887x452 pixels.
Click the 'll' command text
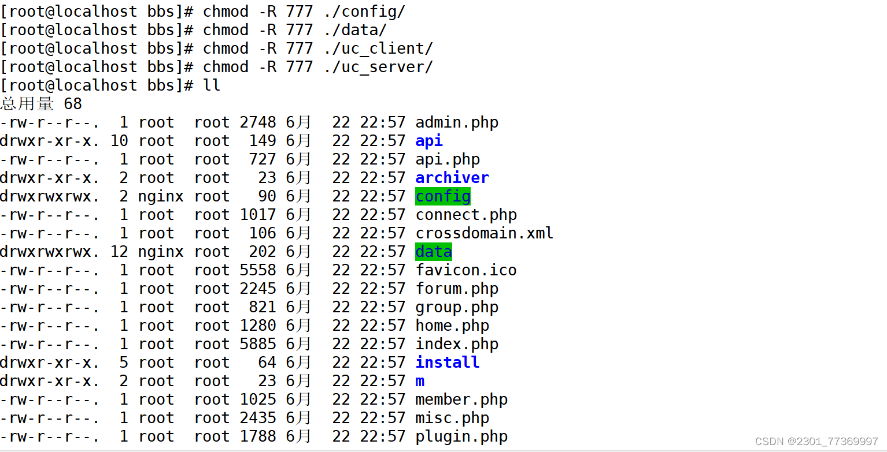pyautogui.click(x=212, y=85)
